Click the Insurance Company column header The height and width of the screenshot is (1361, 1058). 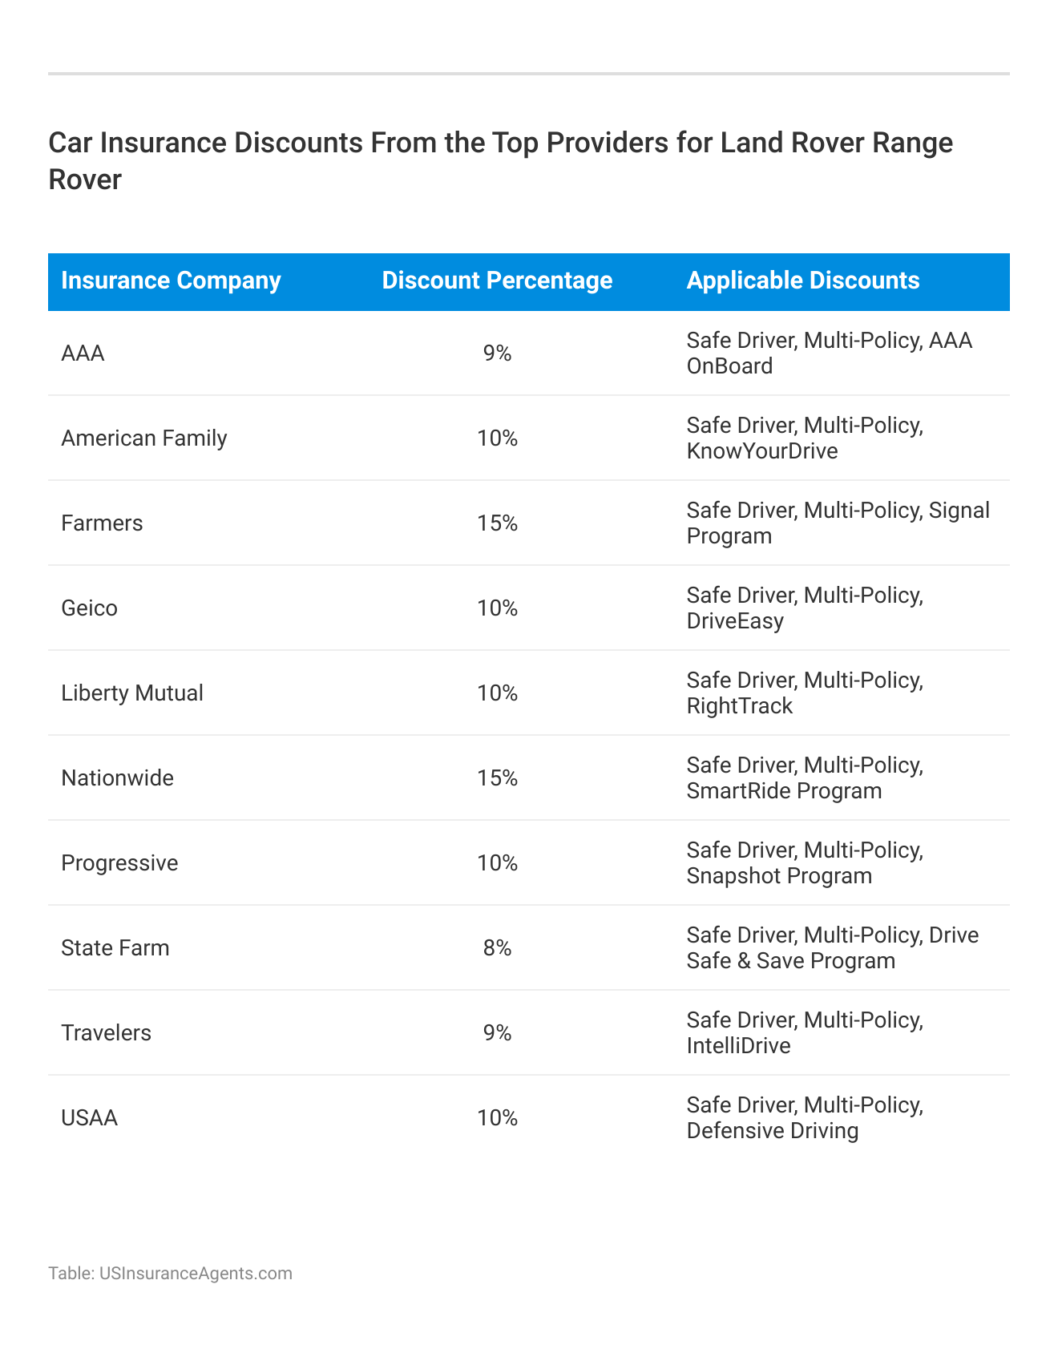[171, 281]
